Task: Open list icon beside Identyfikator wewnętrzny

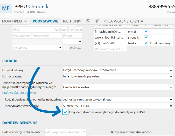Action: click(x=171, y=106)
